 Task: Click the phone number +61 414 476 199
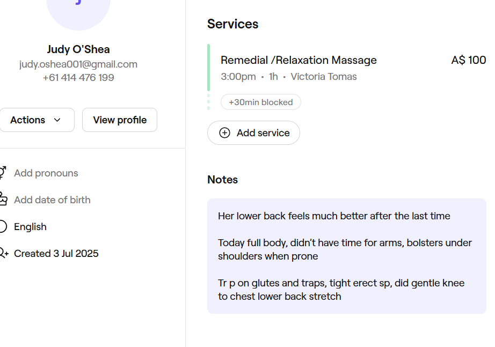point(78,78)
